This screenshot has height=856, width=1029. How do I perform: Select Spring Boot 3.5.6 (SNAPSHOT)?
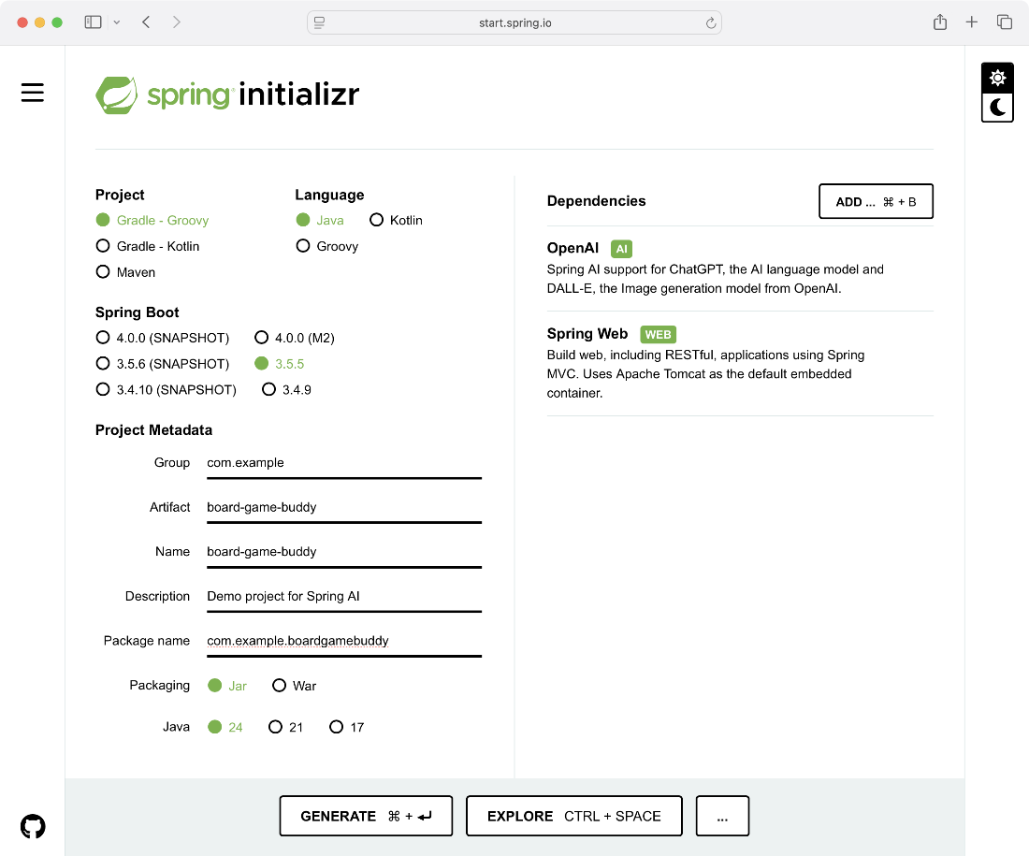(163, 364)
